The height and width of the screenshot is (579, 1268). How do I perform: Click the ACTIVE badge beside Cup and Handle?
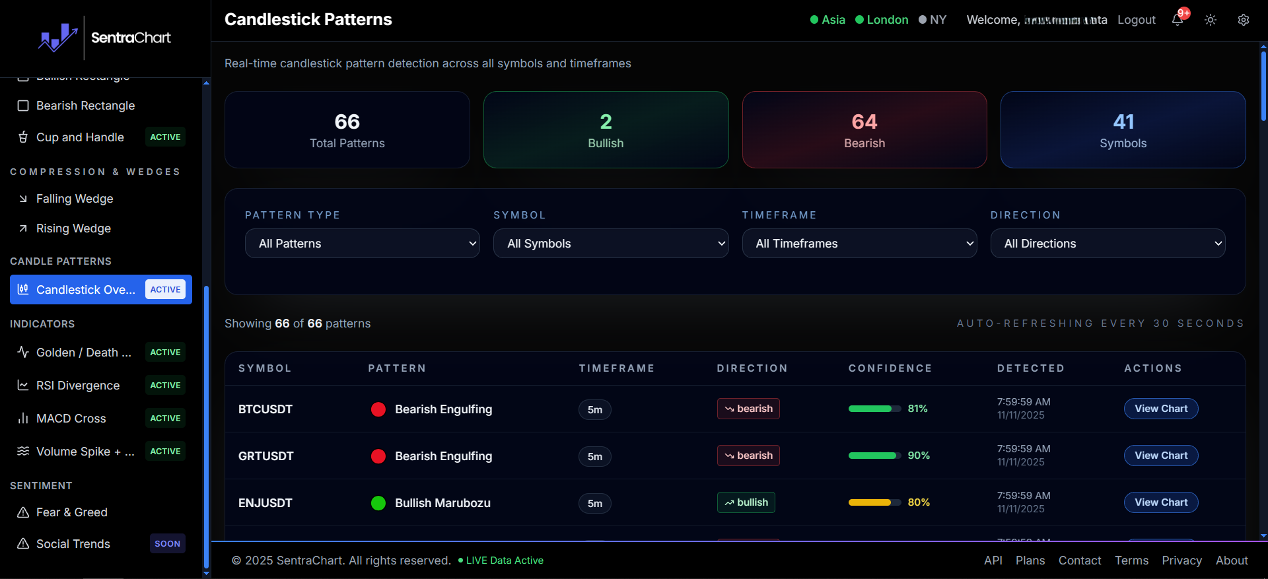[x=165, y=137]
